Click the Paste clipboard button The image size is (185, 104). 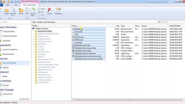[41, 15]
